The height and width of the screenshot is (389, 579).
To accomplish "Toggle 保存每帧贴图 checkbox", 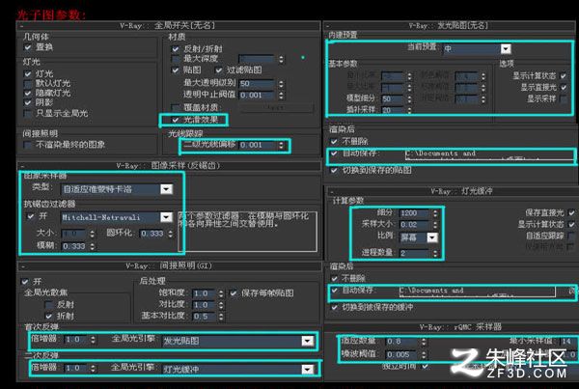I will coord(234,293).
